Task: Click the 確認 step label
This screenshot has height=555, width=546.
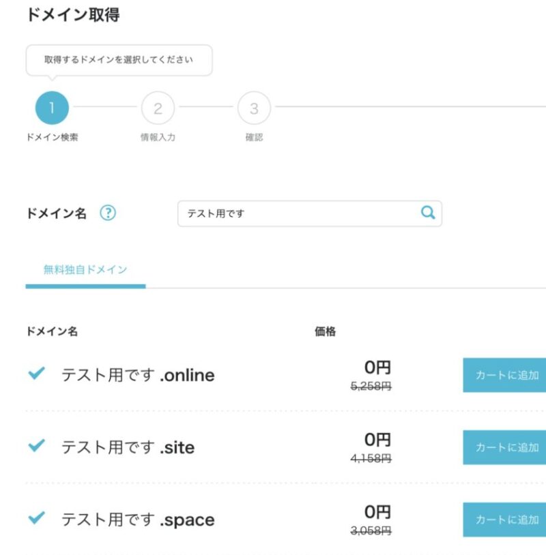Action: (255, 137)
